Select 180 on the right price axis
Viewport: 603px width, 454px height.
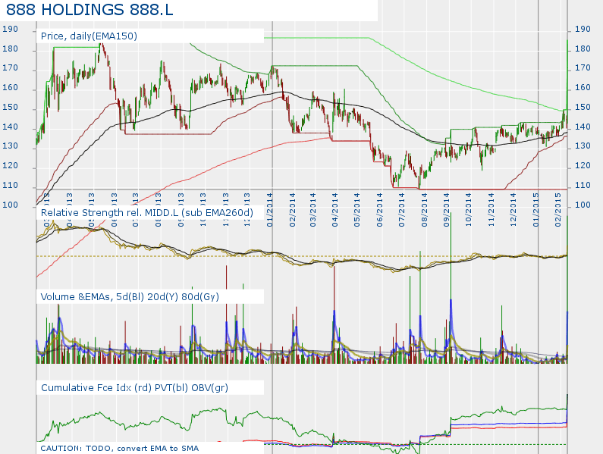pyautogui.click(x=583, y=49)
